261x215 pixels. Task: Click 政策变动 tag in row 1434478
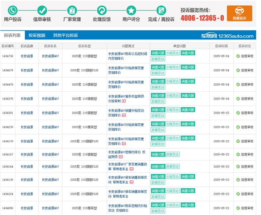(x=158, y=87)
